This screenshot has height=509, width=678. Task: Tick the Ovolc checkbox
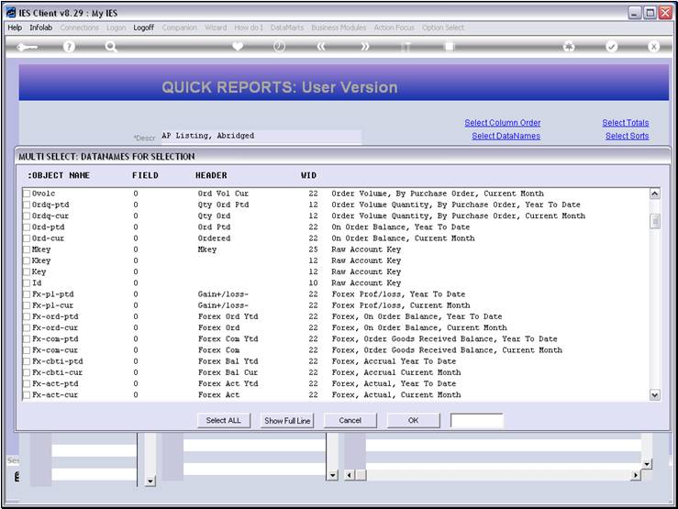[27, 194]
